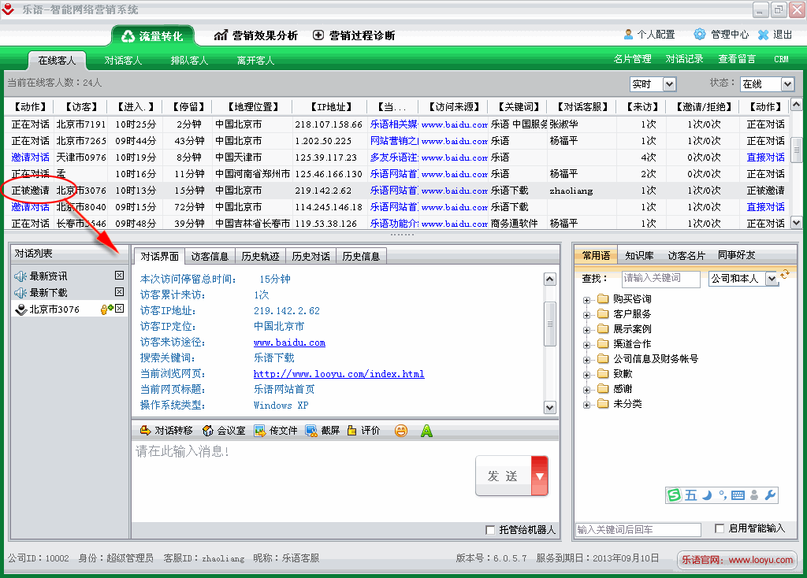Expand the 感谢 folder

[x=586, y=390]
